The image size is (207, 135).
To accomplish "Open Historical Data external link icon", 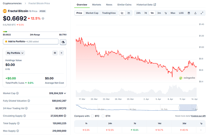I will pos(155,5).
